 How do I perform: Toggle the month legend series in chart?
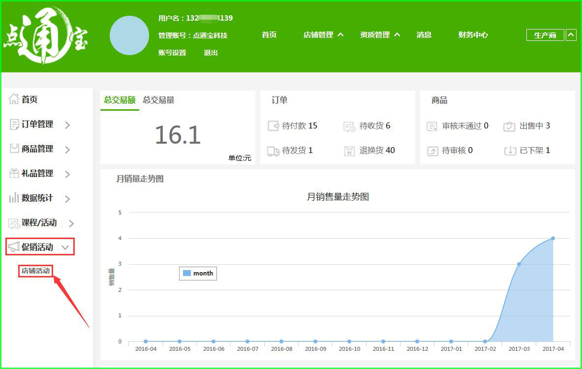click(198, 273)
